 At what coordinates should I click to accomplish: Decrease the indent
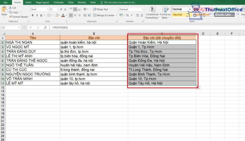pos(85,15)
